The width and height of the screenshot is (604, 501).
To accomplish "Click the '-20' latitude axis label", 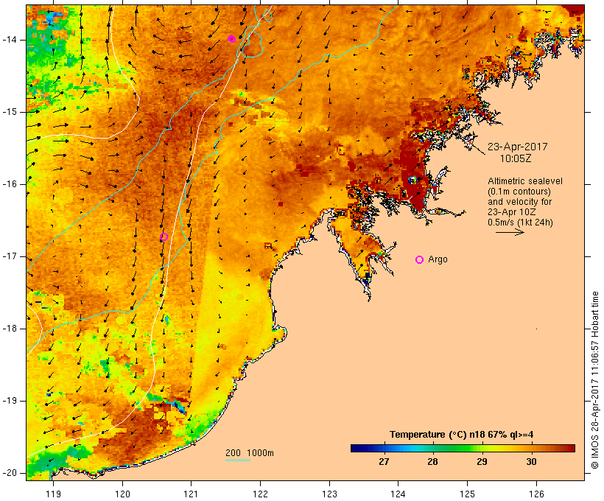I will pos(10,473).
